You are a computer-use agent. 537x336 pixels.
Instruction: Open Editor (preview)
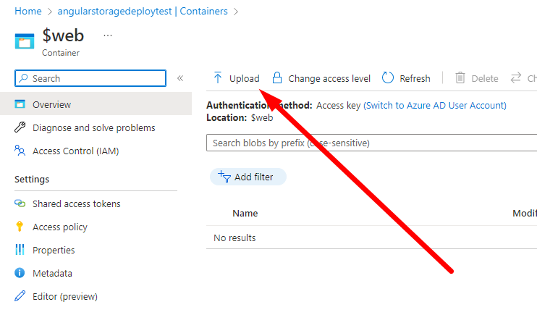pos(64,296)
